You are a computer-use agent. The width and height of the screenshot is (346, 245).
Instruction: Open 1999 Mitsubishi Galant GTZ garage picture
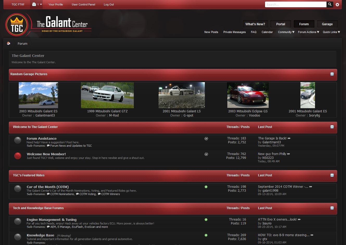(x=107, y=95)
